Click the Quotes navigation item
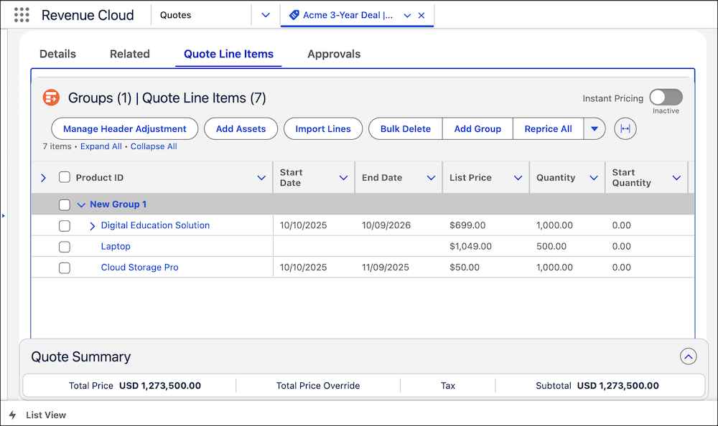718x426 pixels. point(175,15)
